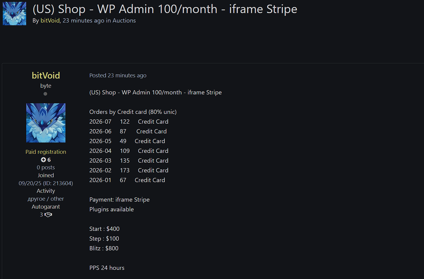The width and height of the screenshot is (424, 279).
Task: Click large bitVoid profile avatar in sidebar
Action: coord(46,123)
